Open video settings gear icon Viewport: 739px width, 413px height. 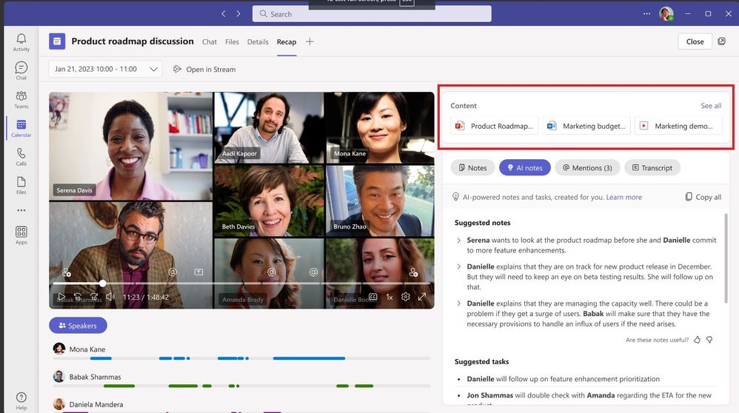[406, 297]
